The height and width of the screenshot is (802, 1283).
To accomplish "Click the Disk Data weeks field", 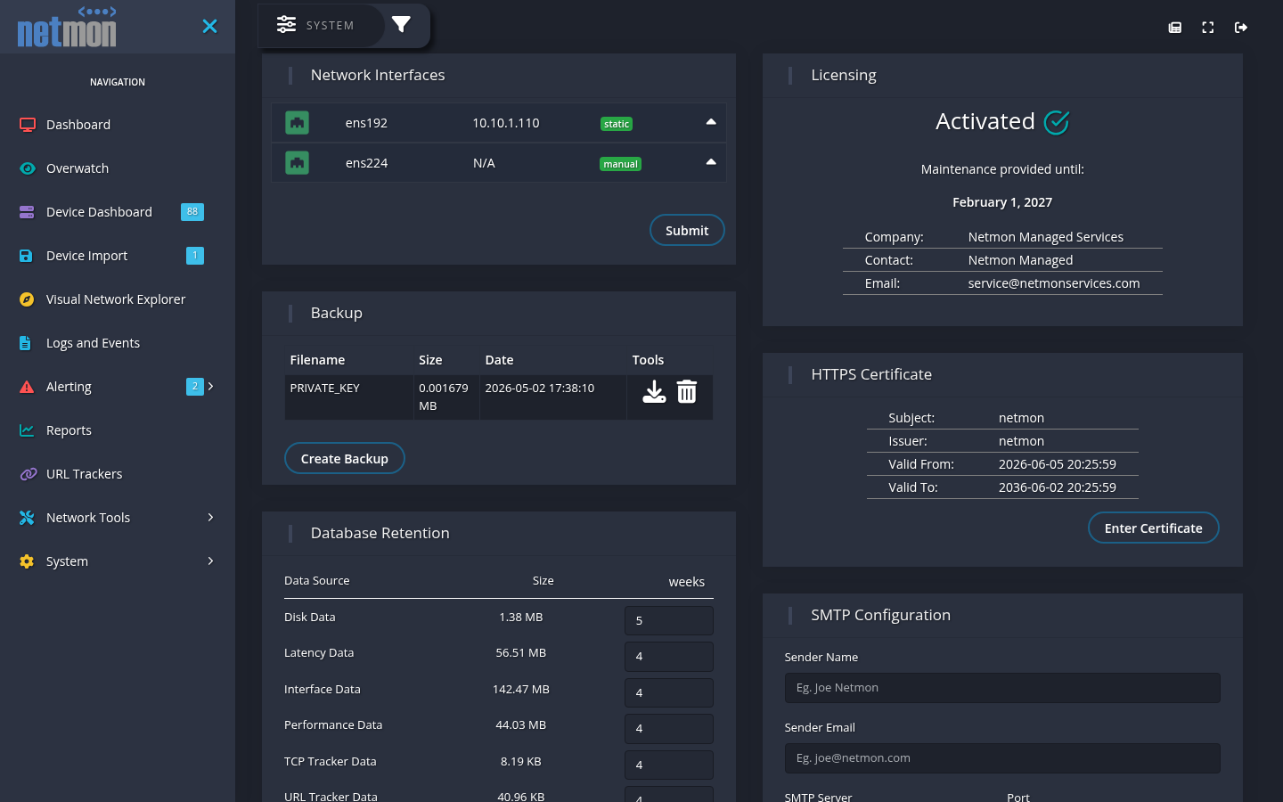I will (669, 620).
